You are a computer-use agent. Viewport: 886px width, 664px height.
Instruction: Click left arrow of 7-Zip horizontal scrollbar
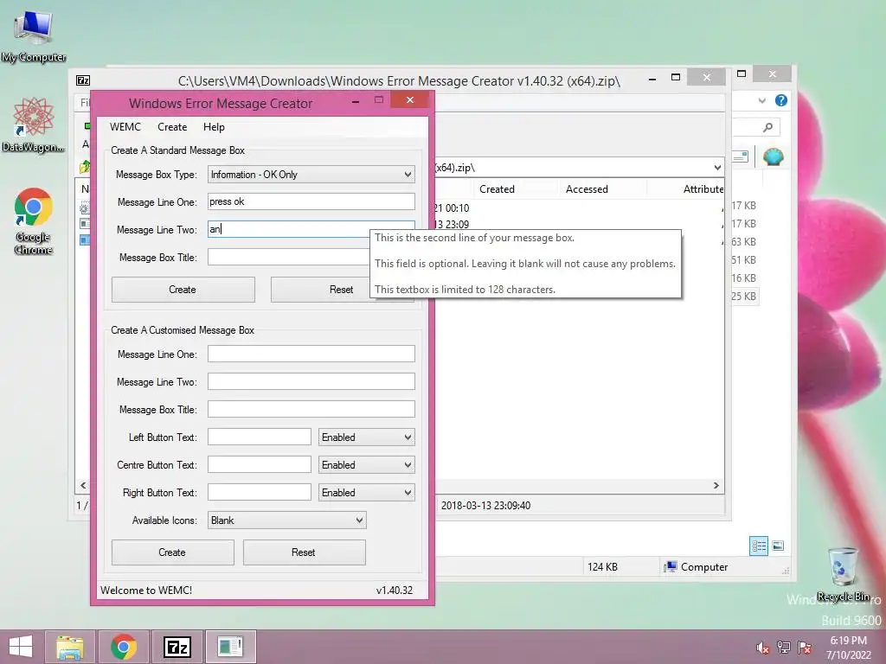pyautogui.click(x=83, y=486)
